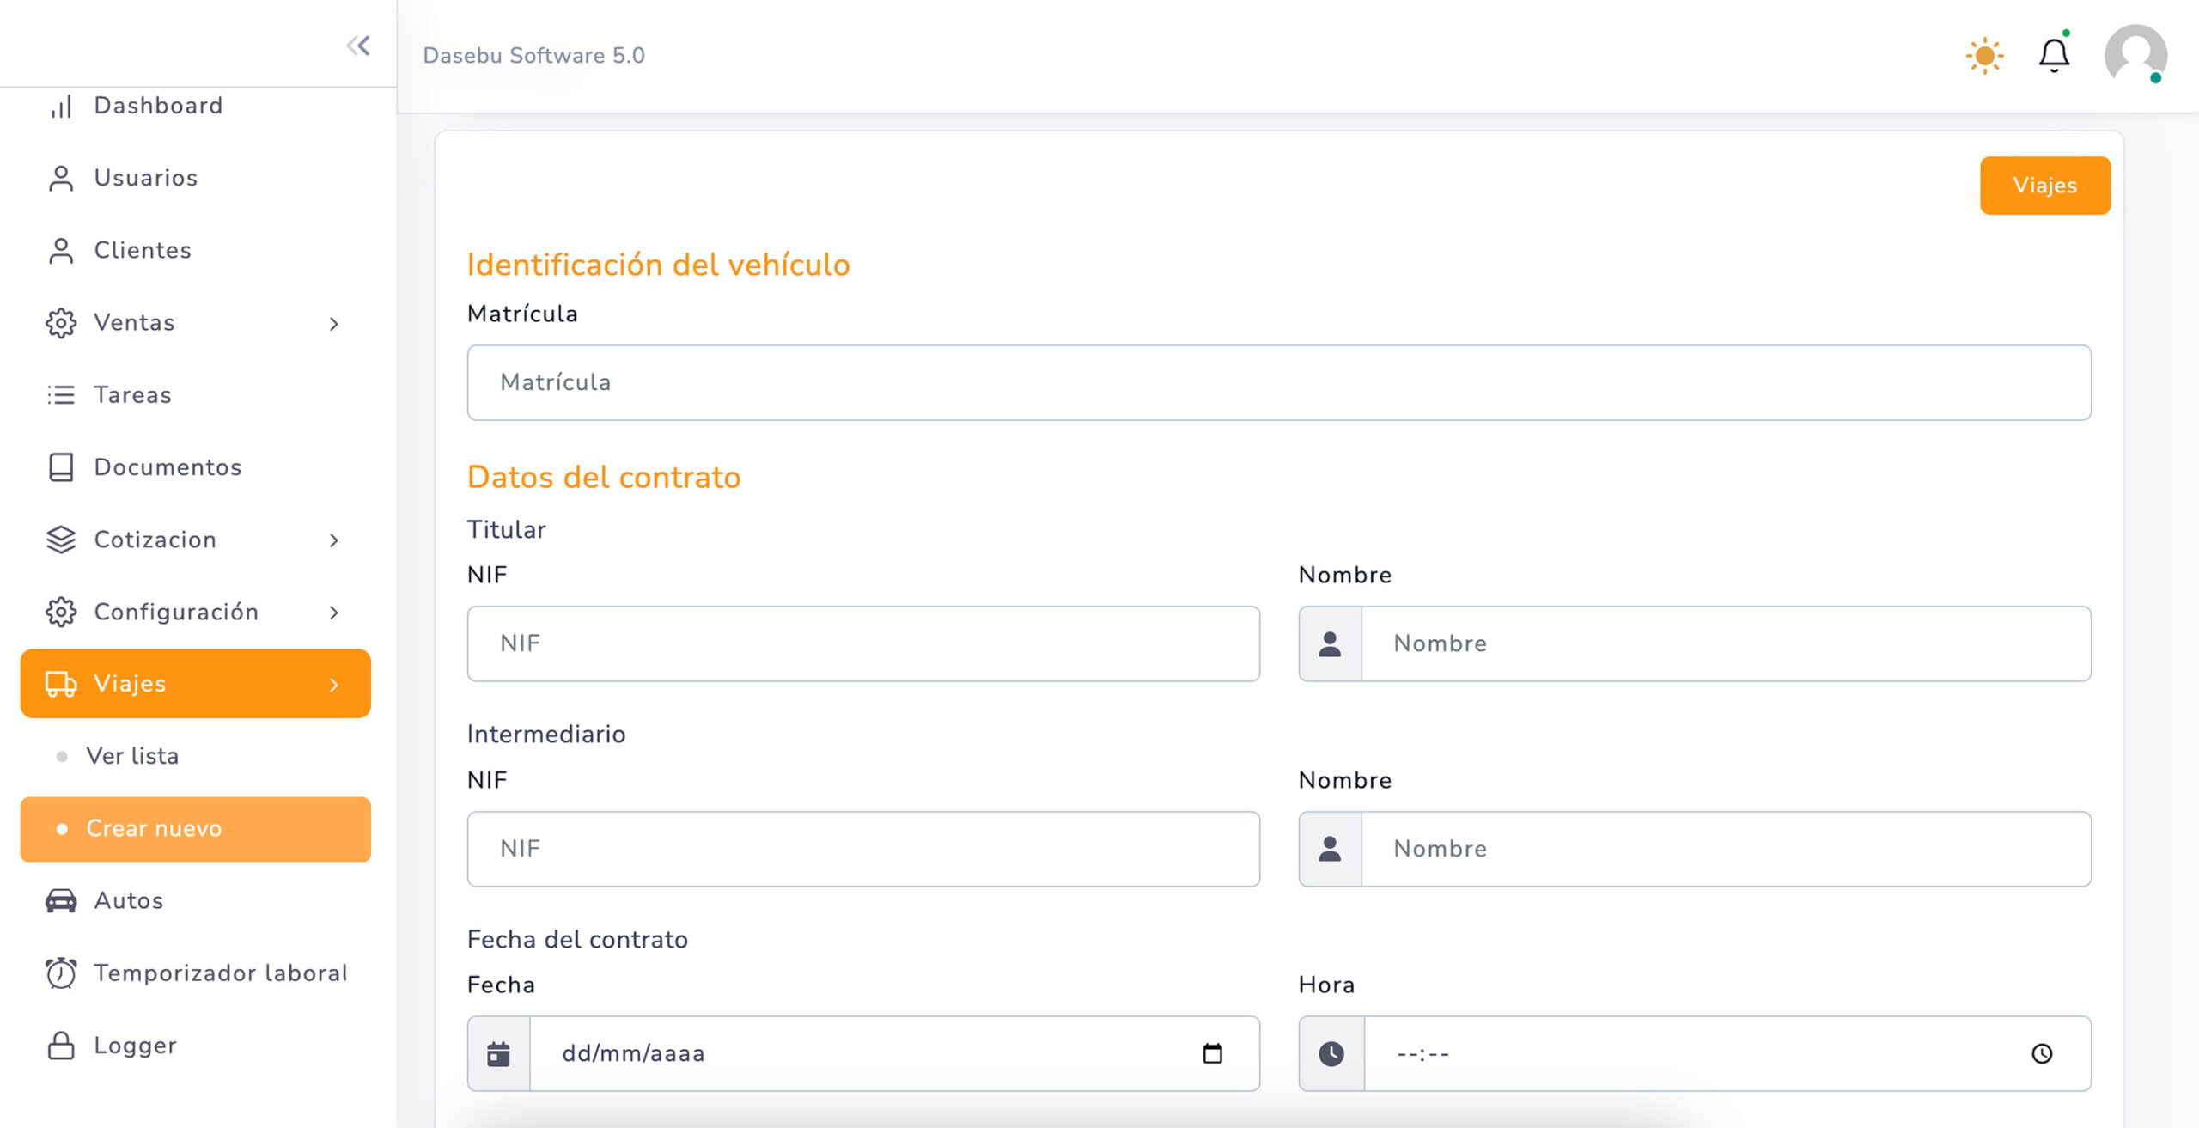This screenshot has height=1128, width=2199.
Task: Click the 'Intermediario' label
Action: (x=546, y=734)
